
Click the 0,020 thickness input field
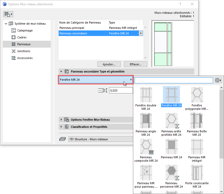pyautogui.click(x=121, y=91)
